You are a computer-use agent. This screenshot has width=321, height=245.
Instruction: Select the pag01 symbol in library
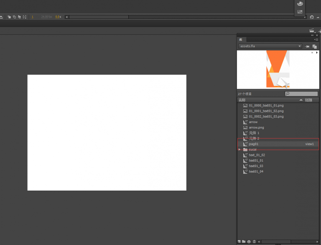[254, 144]
